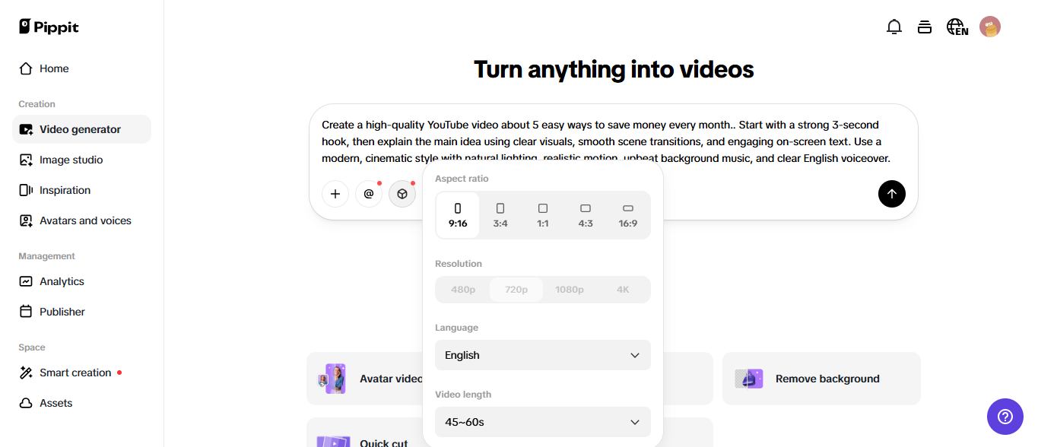Image resolution: width=1038 pixels, height=447 pixels.
Task: Click the Assets cloud icon
Action: (x=26, y=403)
